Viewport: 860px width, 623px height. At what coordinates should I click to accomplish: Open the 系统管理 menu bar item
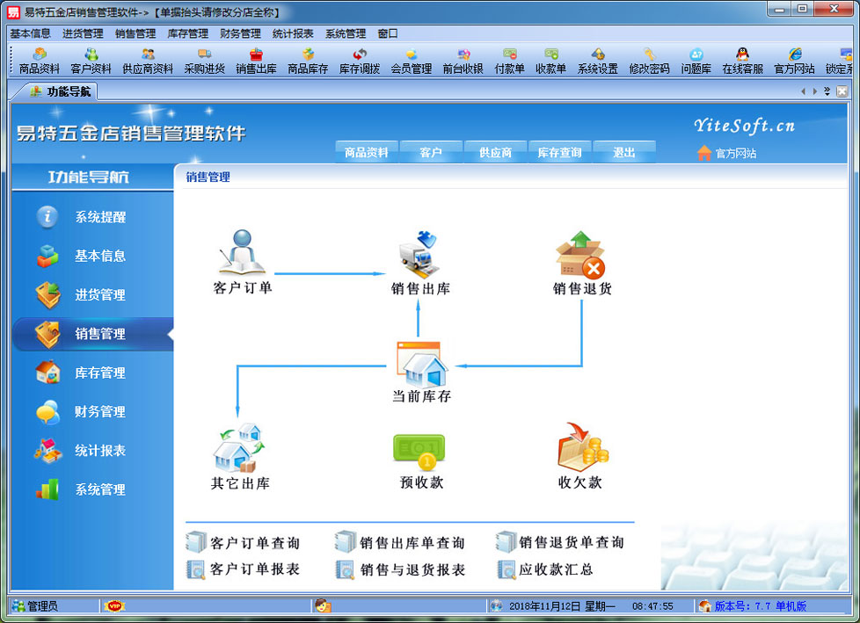(x=345, y=33)
